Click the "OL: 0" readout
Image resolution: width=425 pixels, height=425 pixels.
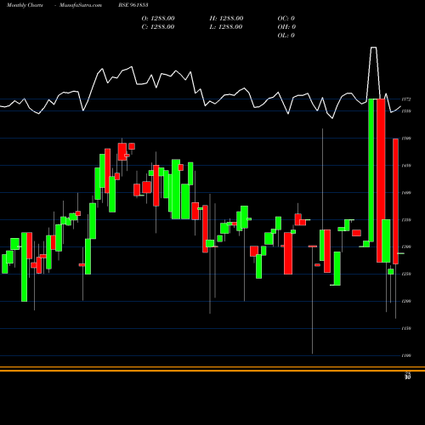(x=286, y=36)
